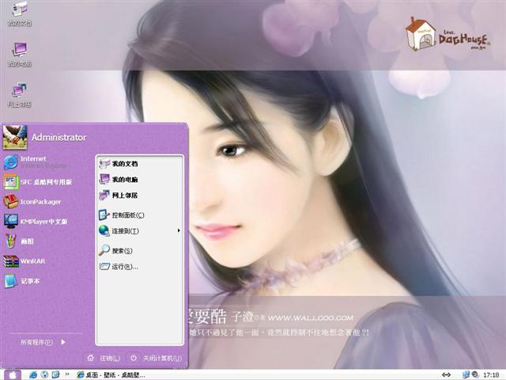Click the Administrator user picture
Screen dimensions: 506x380
click(15, 137)
